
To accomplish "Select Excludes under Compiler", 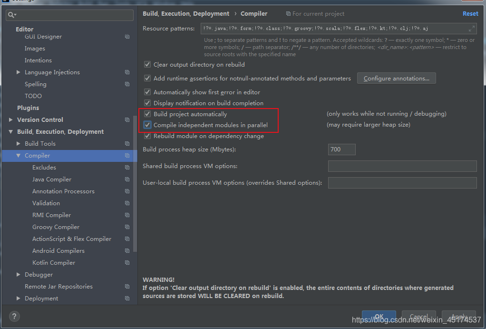I will point(44,168).
